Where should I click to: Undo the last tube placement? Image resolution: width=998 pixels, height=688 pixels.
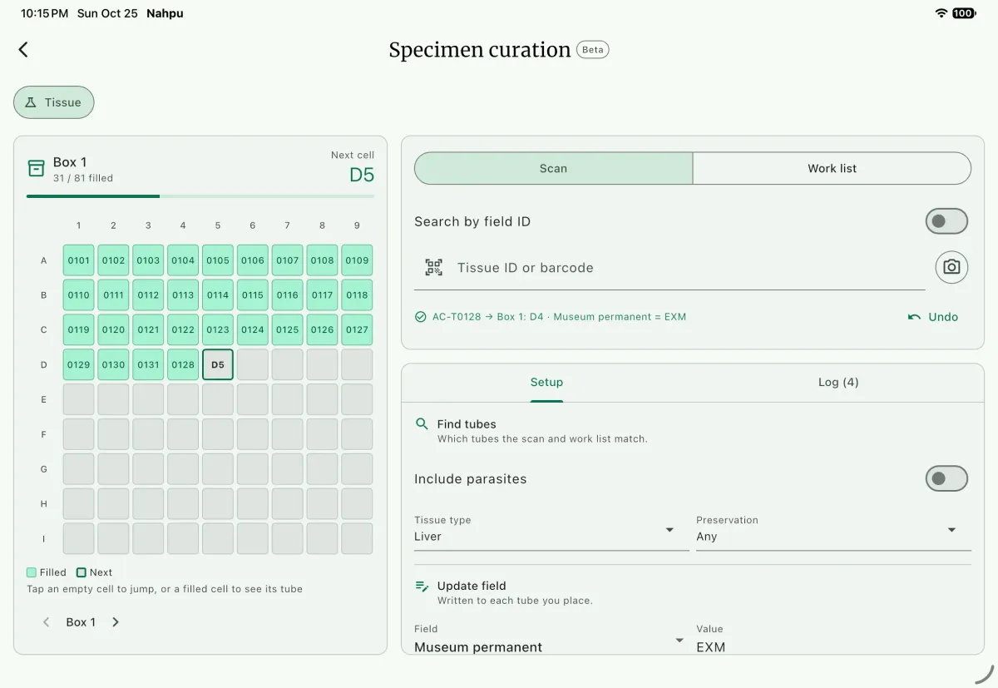933,317
